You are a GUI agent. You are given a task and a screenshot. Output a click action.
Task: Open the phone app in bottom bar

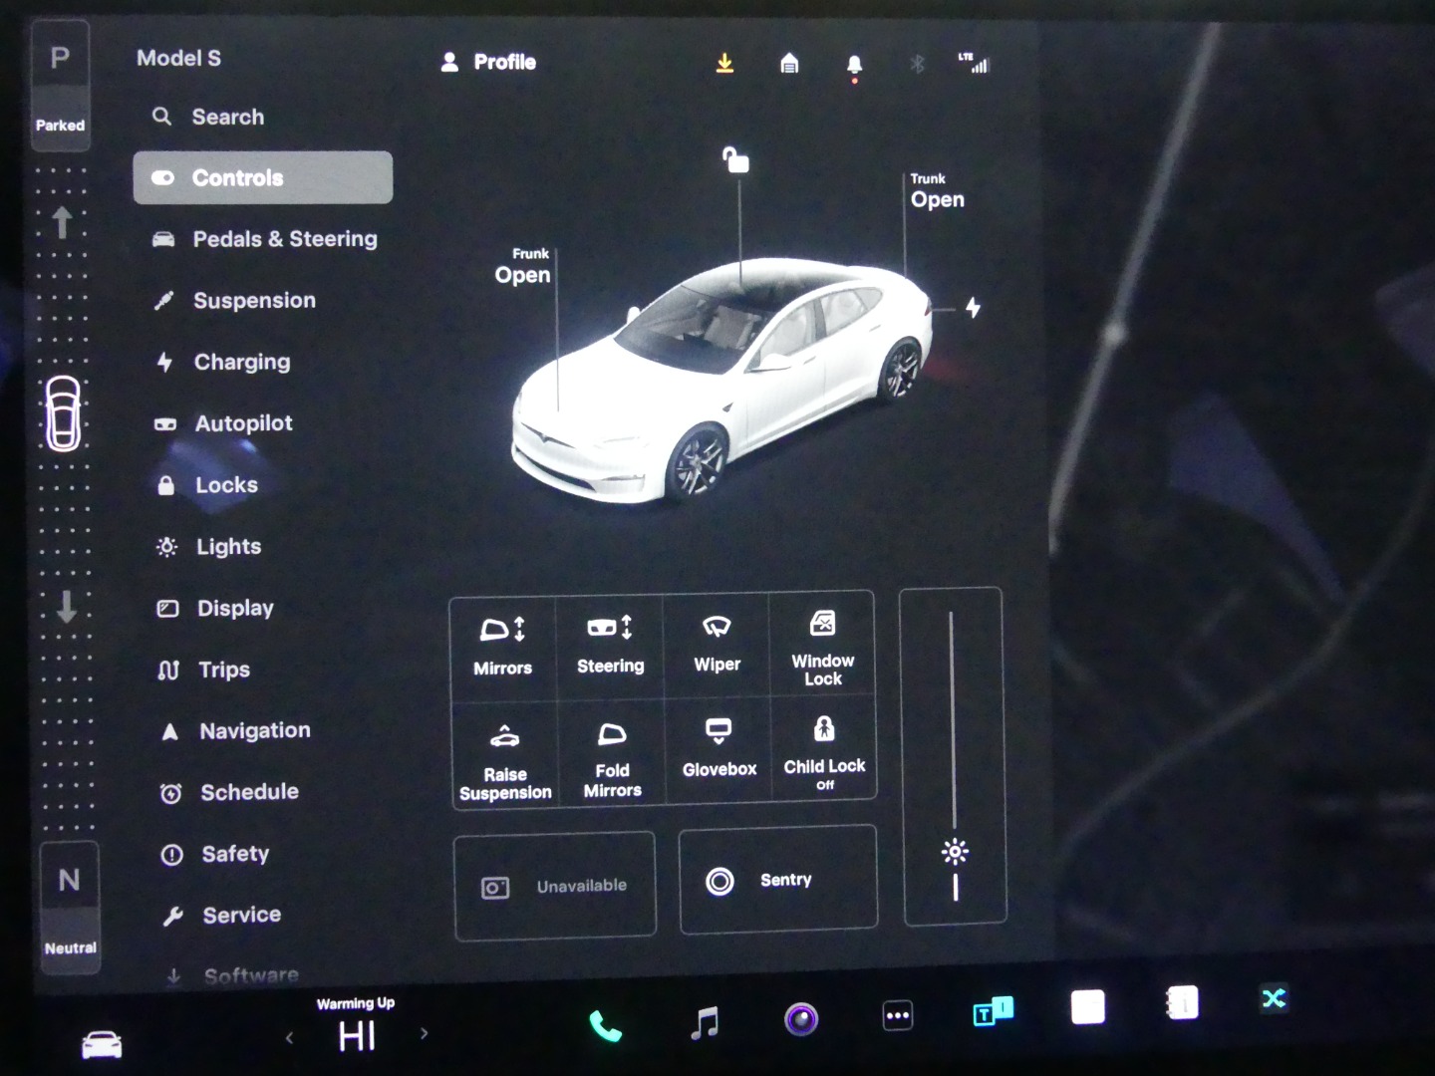(x=605, y=1025)
